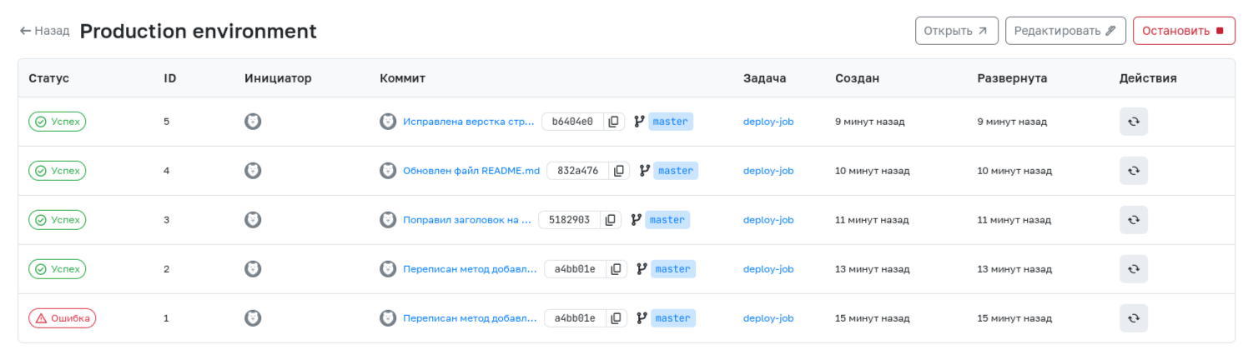
Task: Open deploy-job link in row ID 1
Action: (768, 318)
